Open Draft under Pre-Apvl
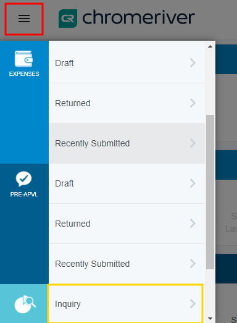 point(127,183)
